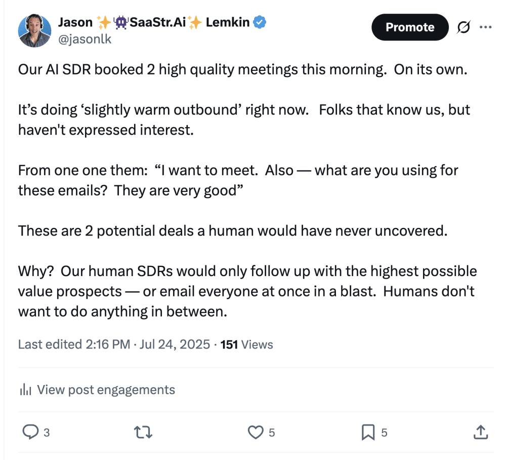
Task: Click the reply speech bubble icon
Action: pos(31,432)
